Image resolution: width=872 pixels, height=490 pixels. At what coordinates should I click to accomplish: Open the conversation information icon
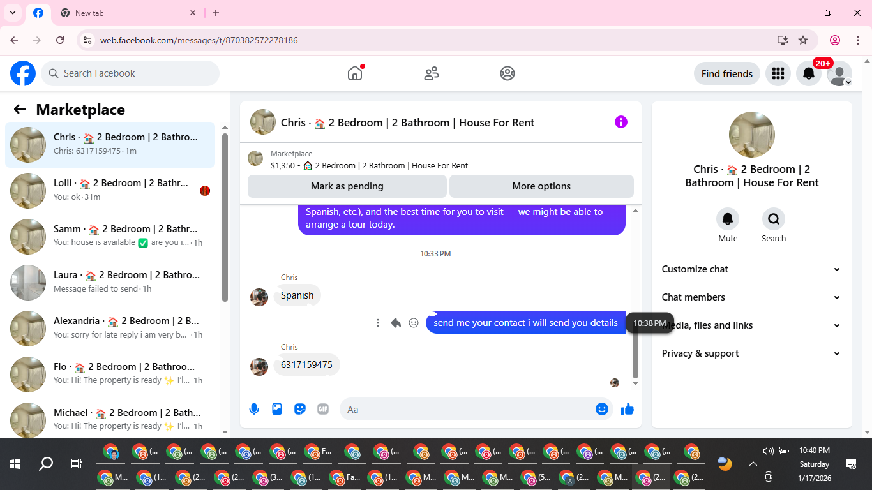click(x=621, y=122)
